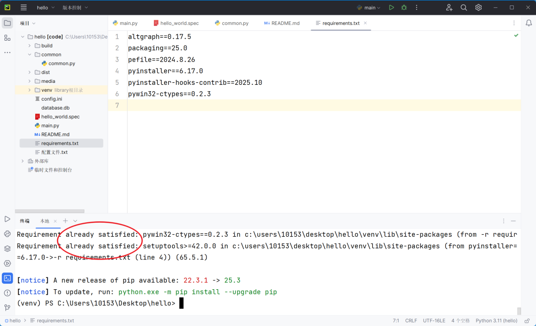This screenshot has width=536, height=326.
Task: Toggle read-only lock in status bar
Action: [x=528, y=321]
